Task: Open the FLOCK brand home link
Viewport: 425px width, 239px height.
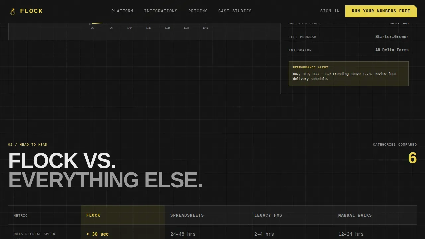Action: click(26, 11)
